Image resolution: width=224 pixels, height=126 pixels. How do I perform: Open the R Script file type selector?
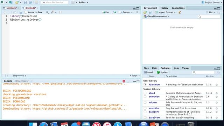pyautogui.click(x=134, y=76)
